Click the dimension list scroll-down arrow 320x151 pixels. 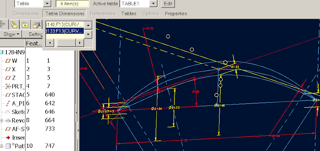[88, 34]
